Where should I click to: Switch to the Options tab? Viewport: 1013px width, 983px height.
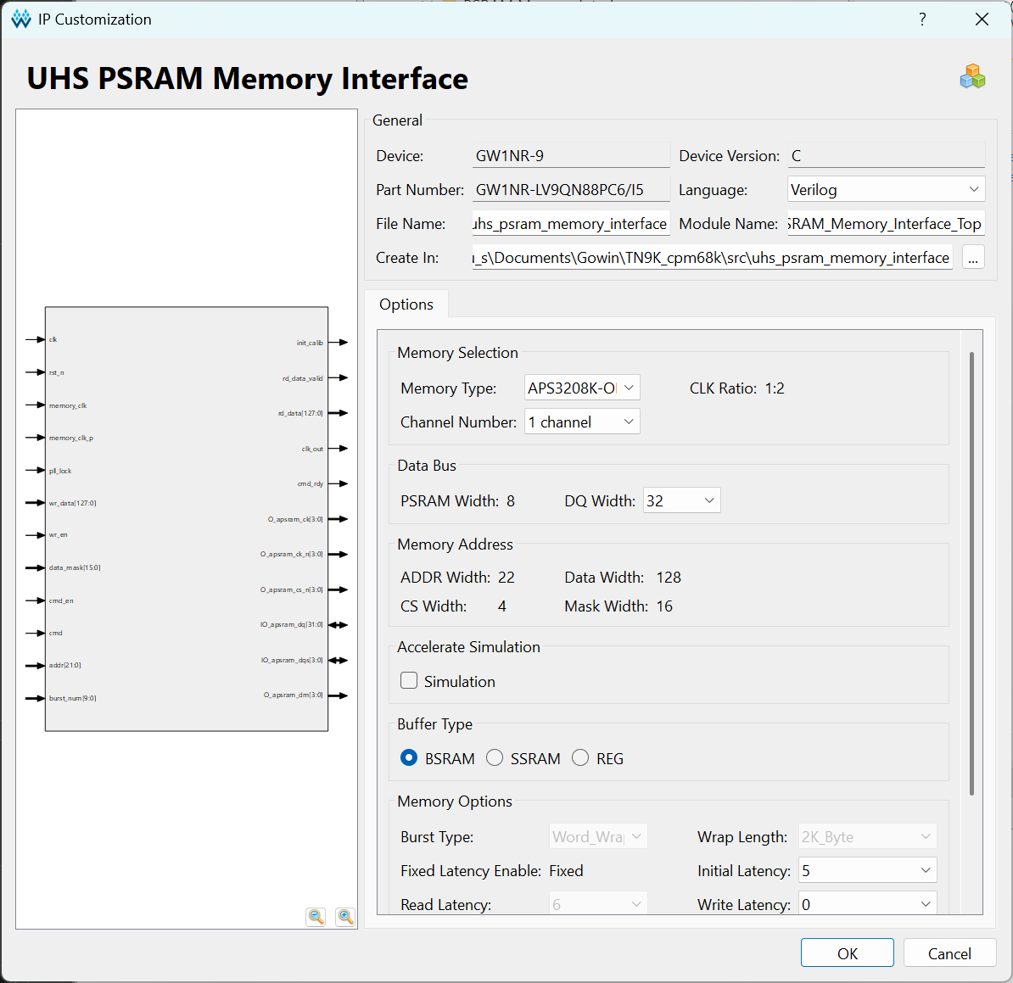coord(406,304)
